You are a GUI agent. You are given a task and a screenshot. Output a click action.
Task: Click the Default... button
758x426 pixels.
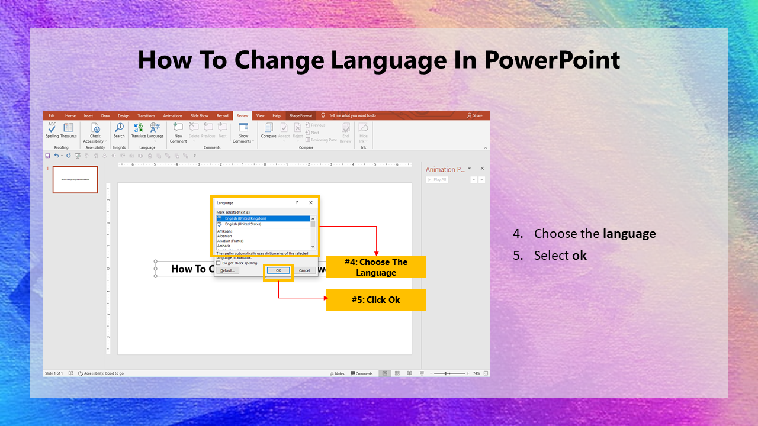(228, 270)
